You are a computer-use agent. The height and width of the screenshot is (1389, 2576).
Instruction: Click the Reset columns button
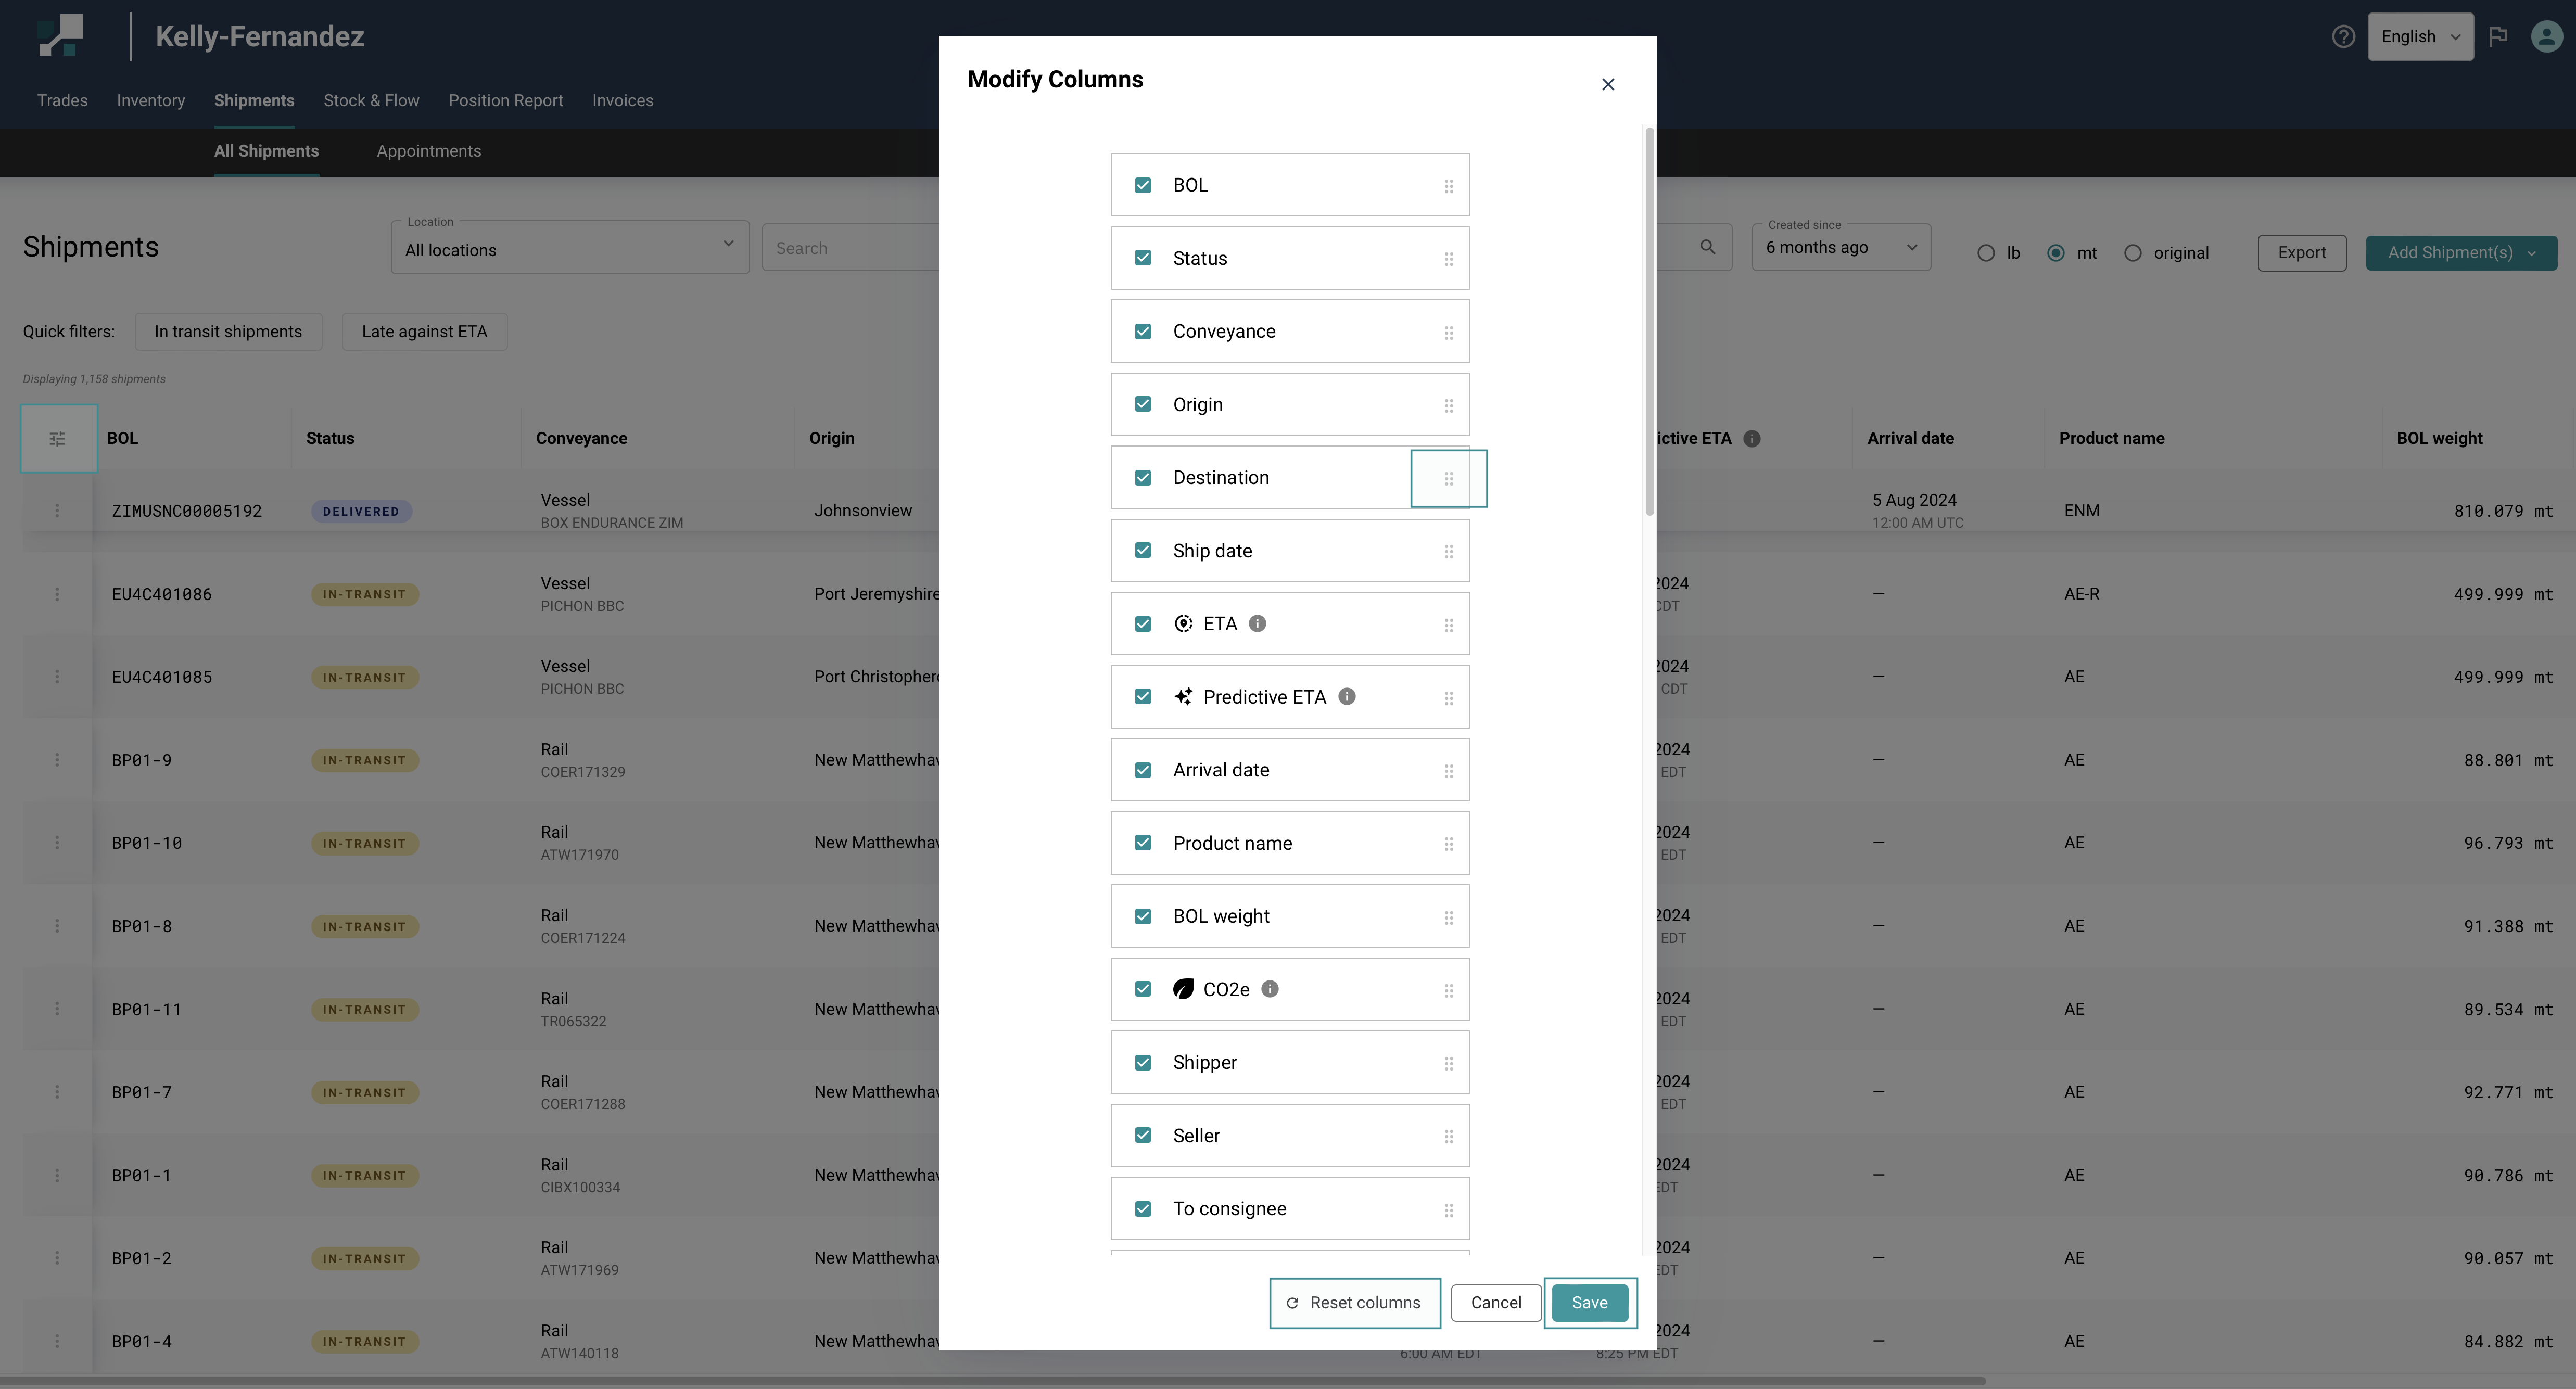(1354, 1302)
